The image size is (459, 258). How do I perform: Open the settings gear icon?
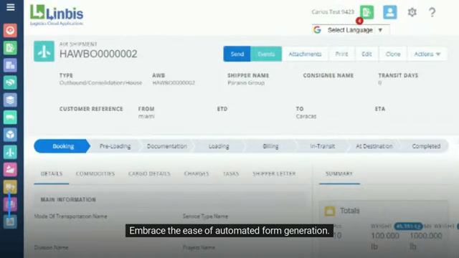[412, 12]
